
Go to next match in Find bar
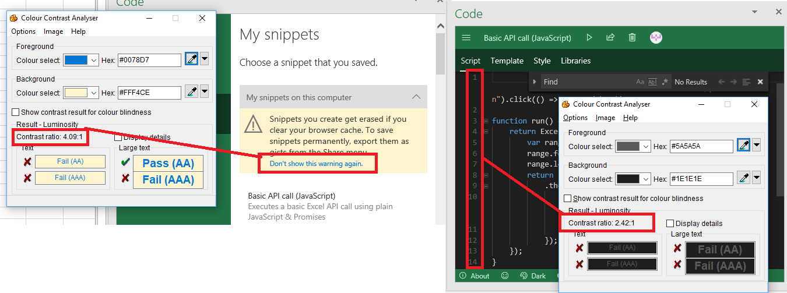(734, 82)
